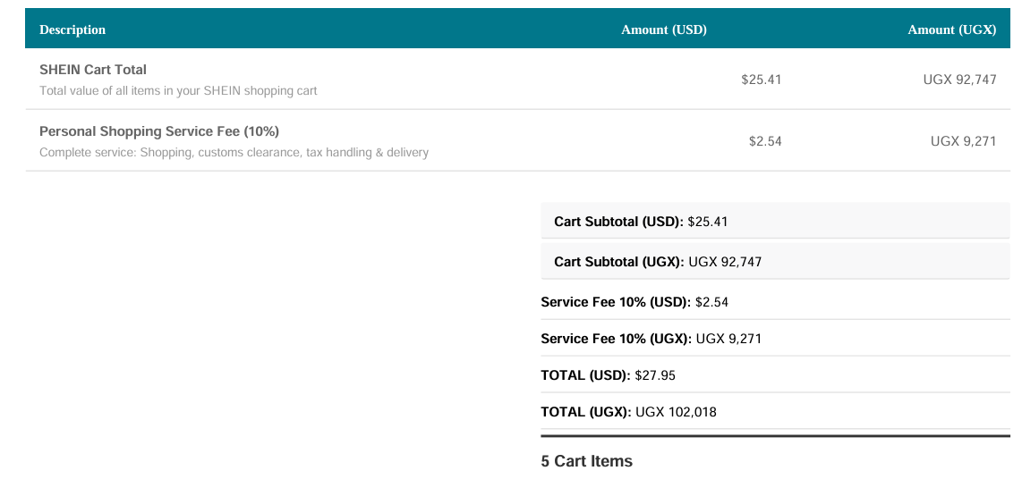This screenshot has width=1022, height=496.
Task: Click the UGX 92,747 table amount
Action: pos(959,80)
